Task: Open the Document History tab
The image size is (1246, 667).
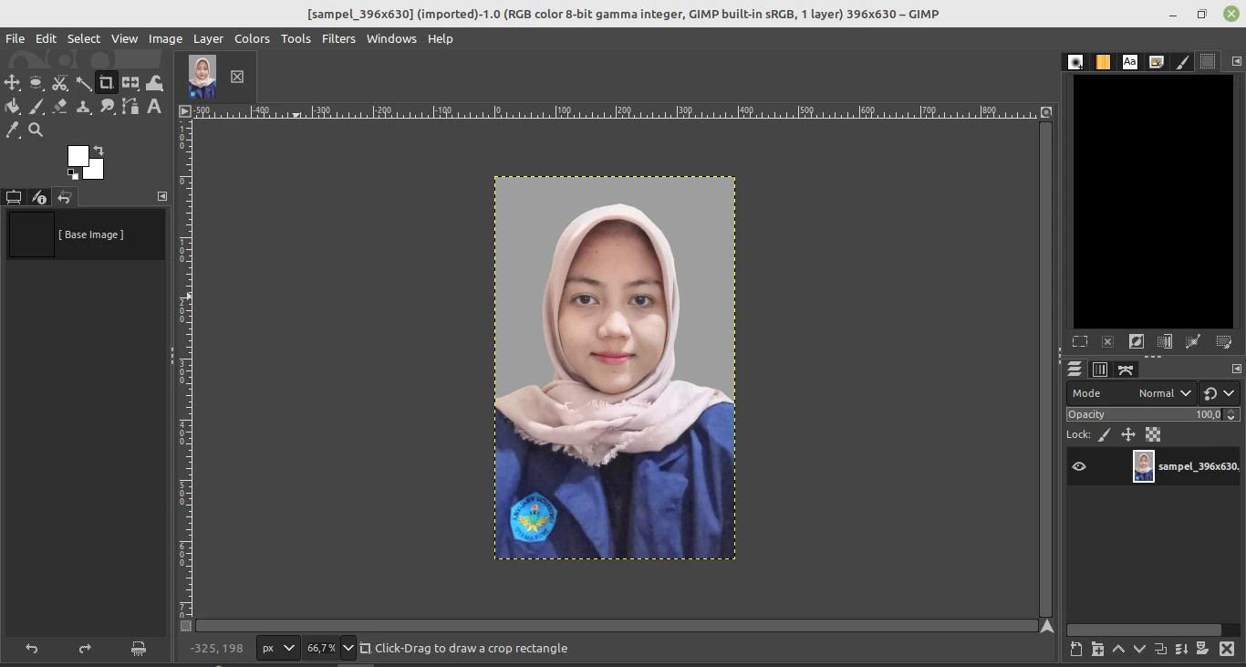Action: point(1156,62)
